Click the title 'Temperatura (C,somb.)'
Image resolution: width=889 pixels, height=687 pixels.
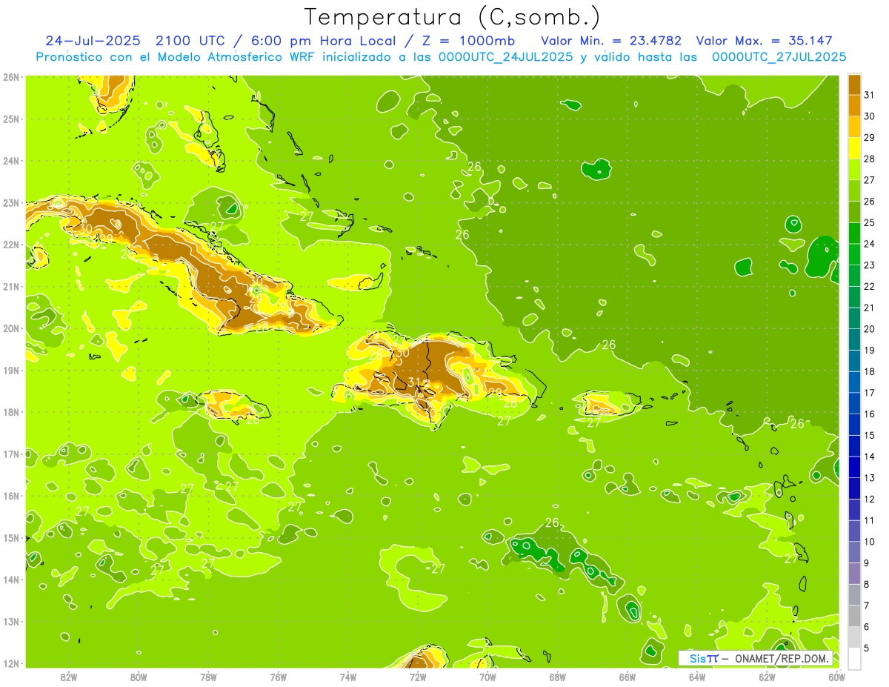click(x=452, y=18)
